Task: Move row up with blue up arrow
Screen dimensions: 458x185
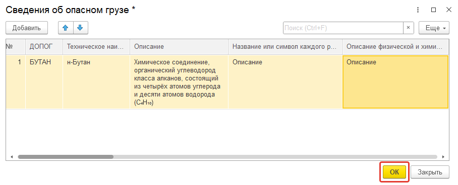Action: (66, 28)
